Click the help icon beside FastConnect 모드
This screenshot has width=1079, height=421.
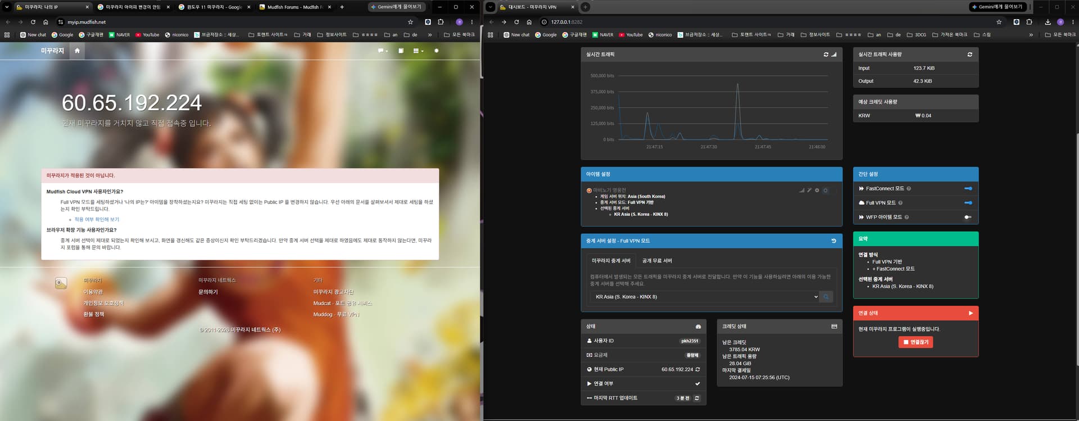[x=909, y=189]
